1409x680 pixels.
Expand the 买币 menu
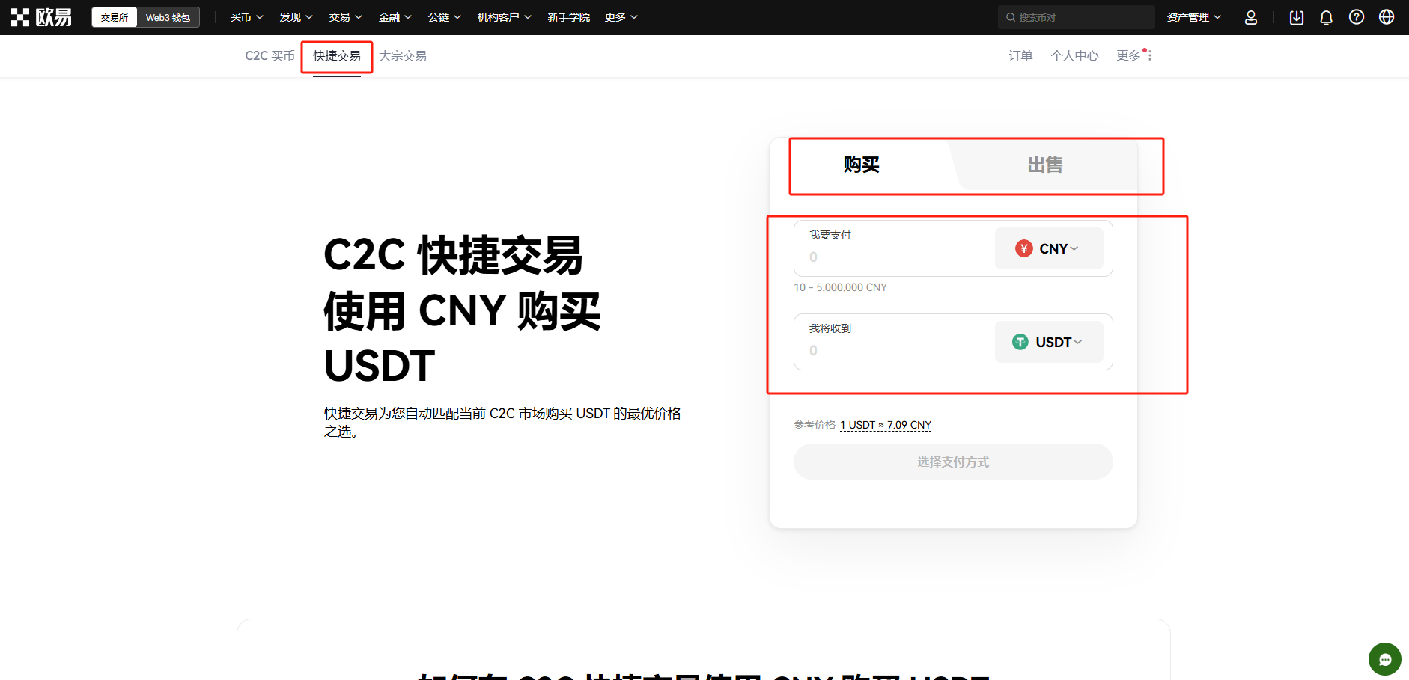[x=246, y=17]
